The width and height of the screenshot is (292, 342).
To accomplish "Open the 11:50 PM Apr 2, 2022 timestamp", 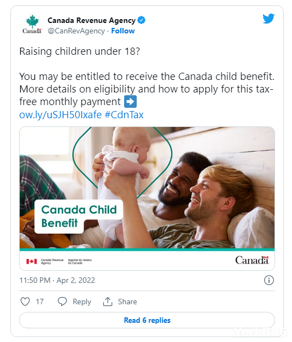I will [57, 280].
